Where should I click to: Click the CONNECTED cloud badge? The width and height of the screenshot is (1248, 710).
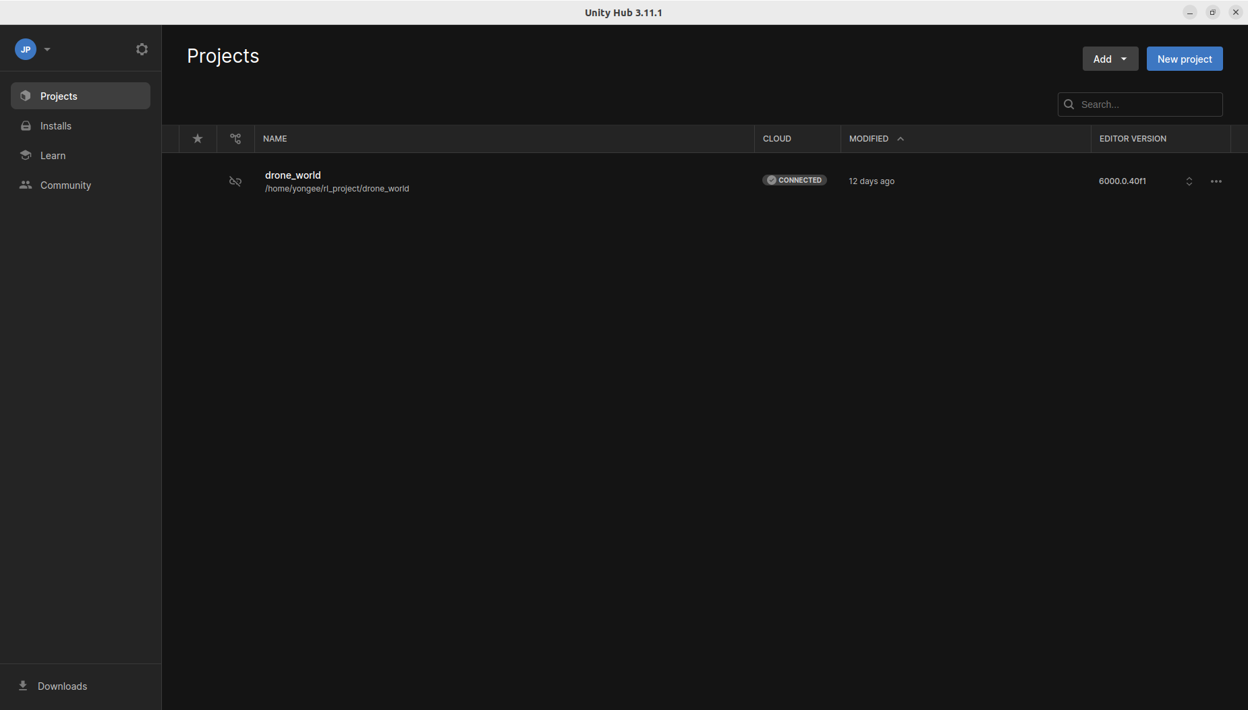coord(795,180)
